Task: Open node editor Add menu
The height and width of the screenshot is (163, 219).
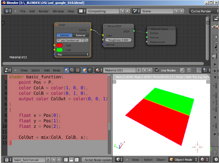Action: [47, 70]
